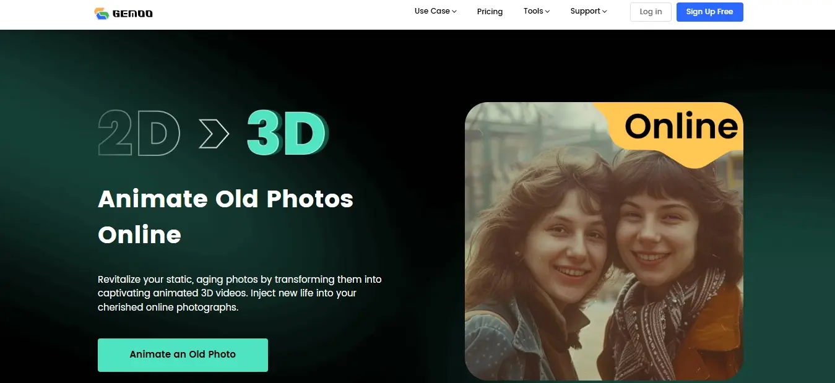The height and width of the screenshot is (383, 835).
Task: Click the arrow between 2D and 3D
Action: [x=214, y=134]
